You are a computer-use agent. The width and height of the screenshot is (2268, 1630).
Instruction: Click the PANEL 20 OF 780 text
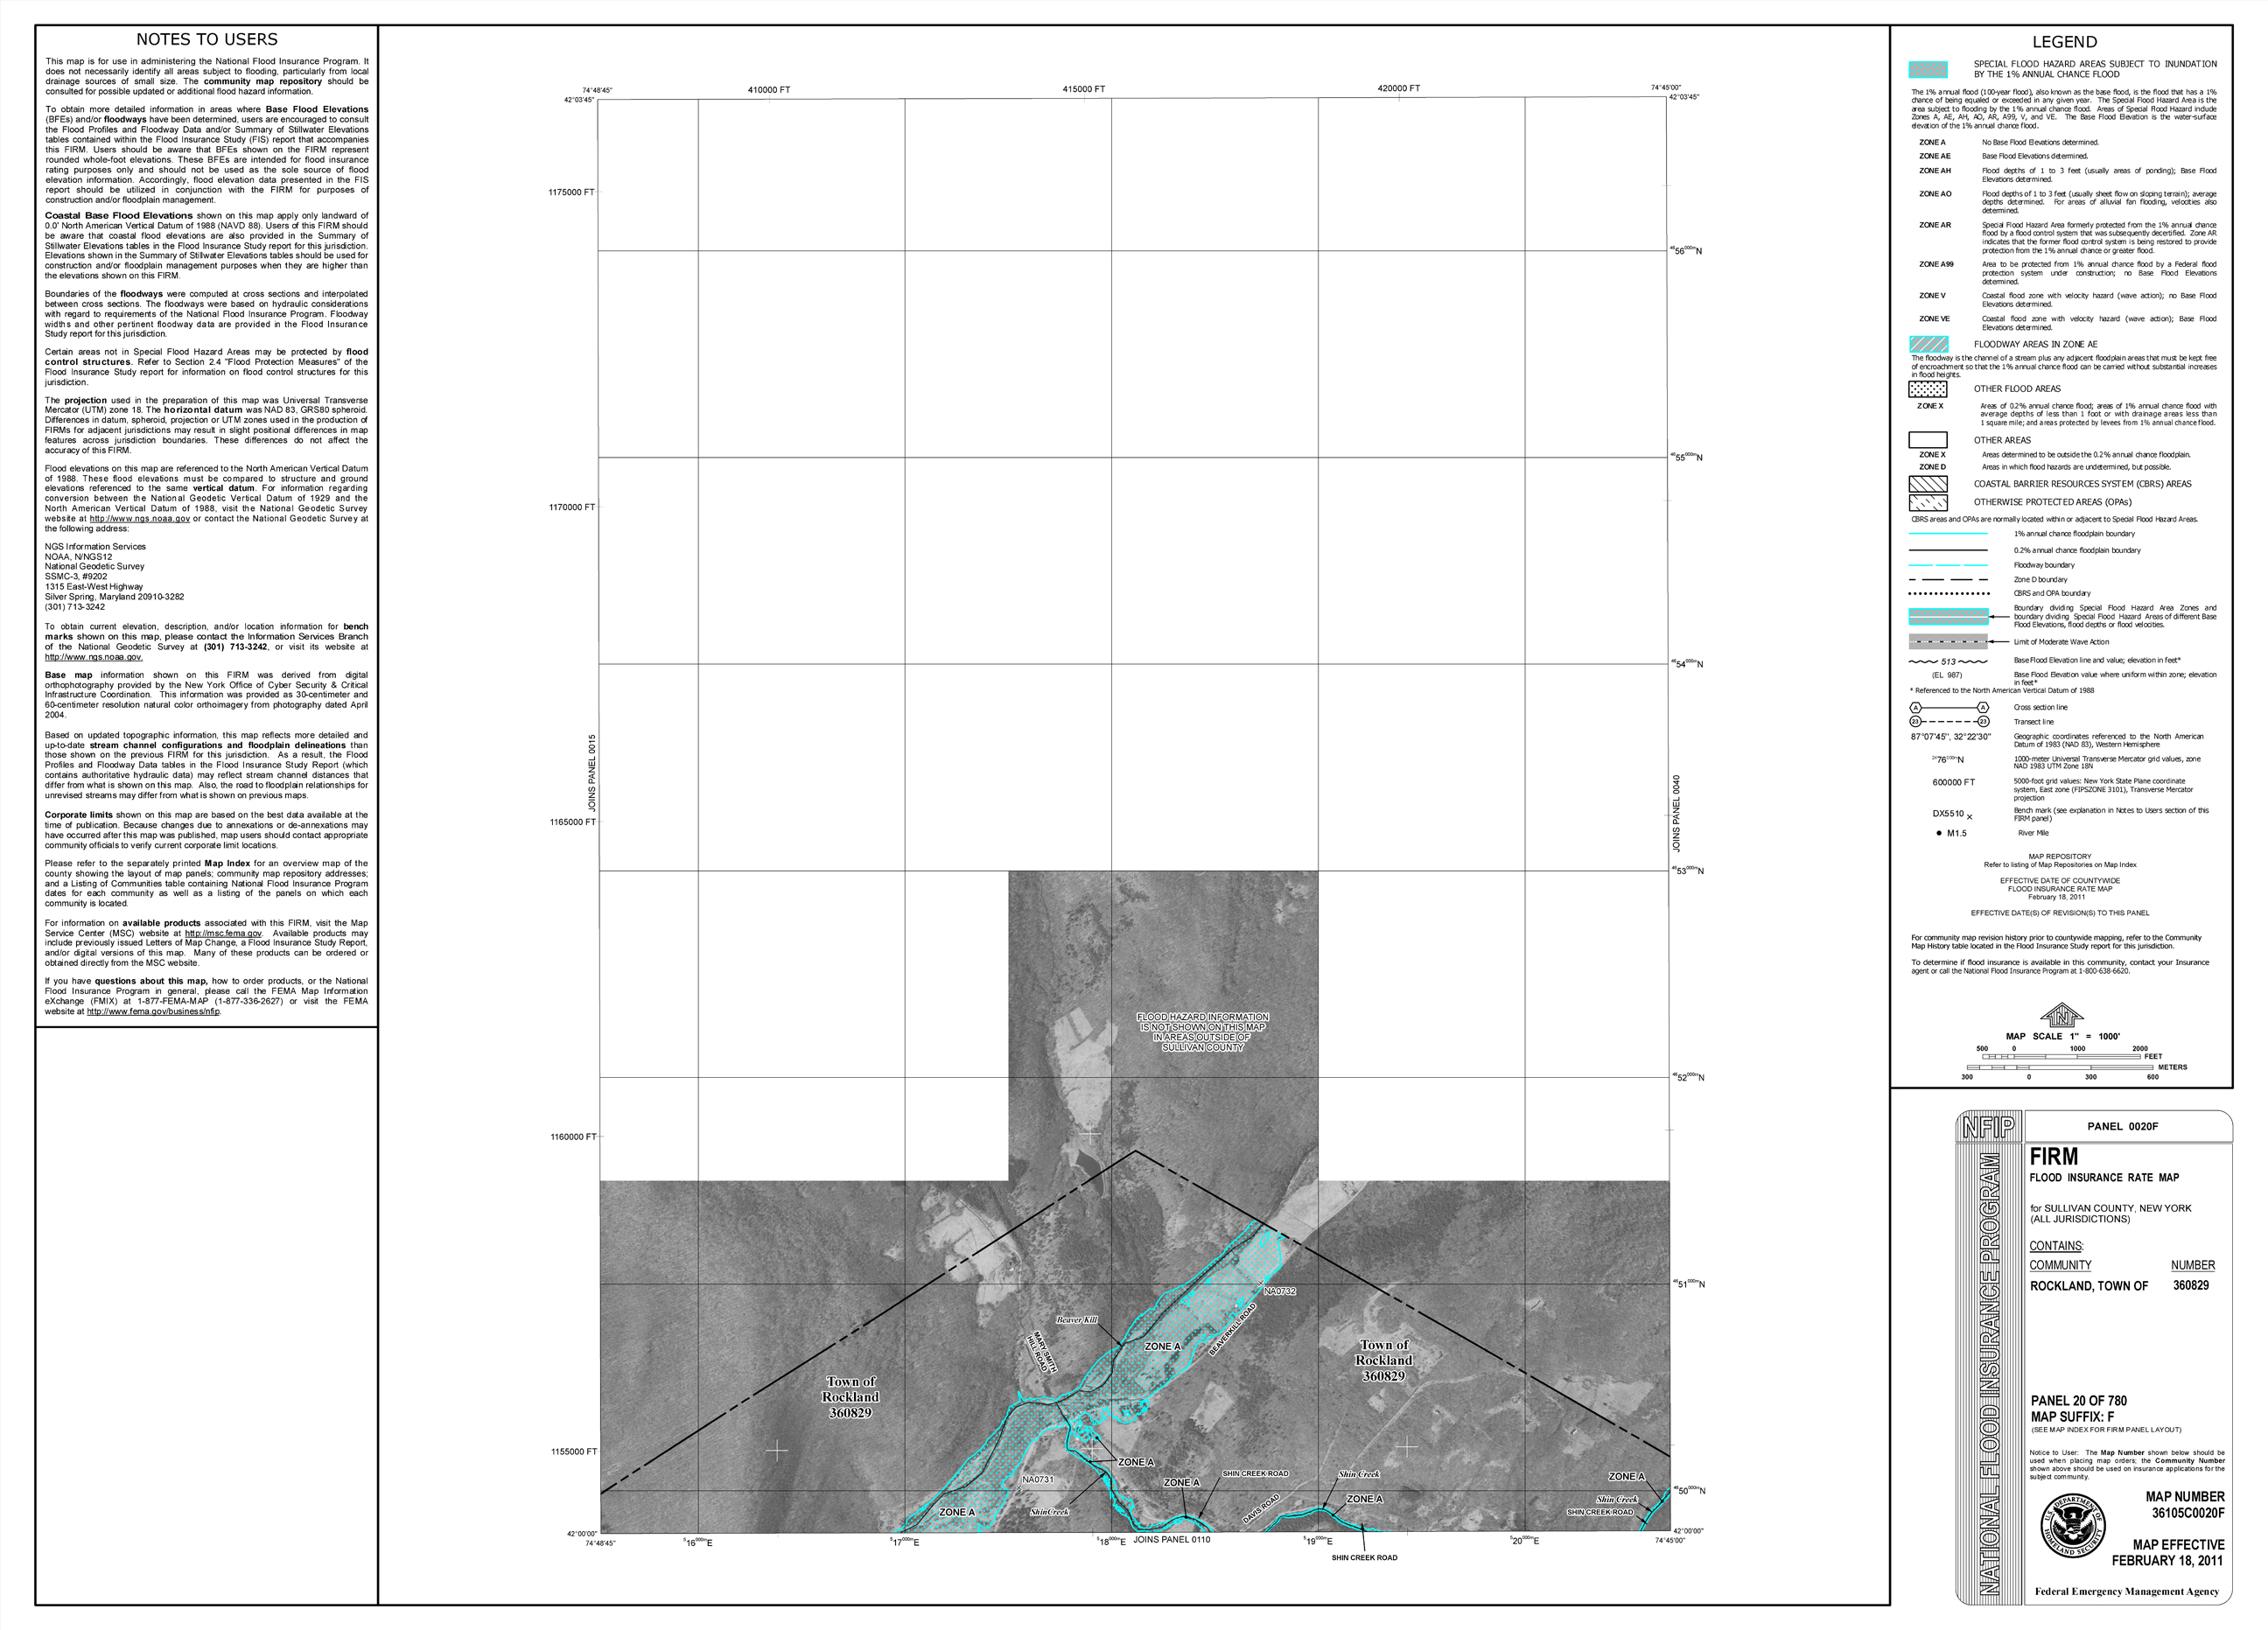point(2079,1401)
